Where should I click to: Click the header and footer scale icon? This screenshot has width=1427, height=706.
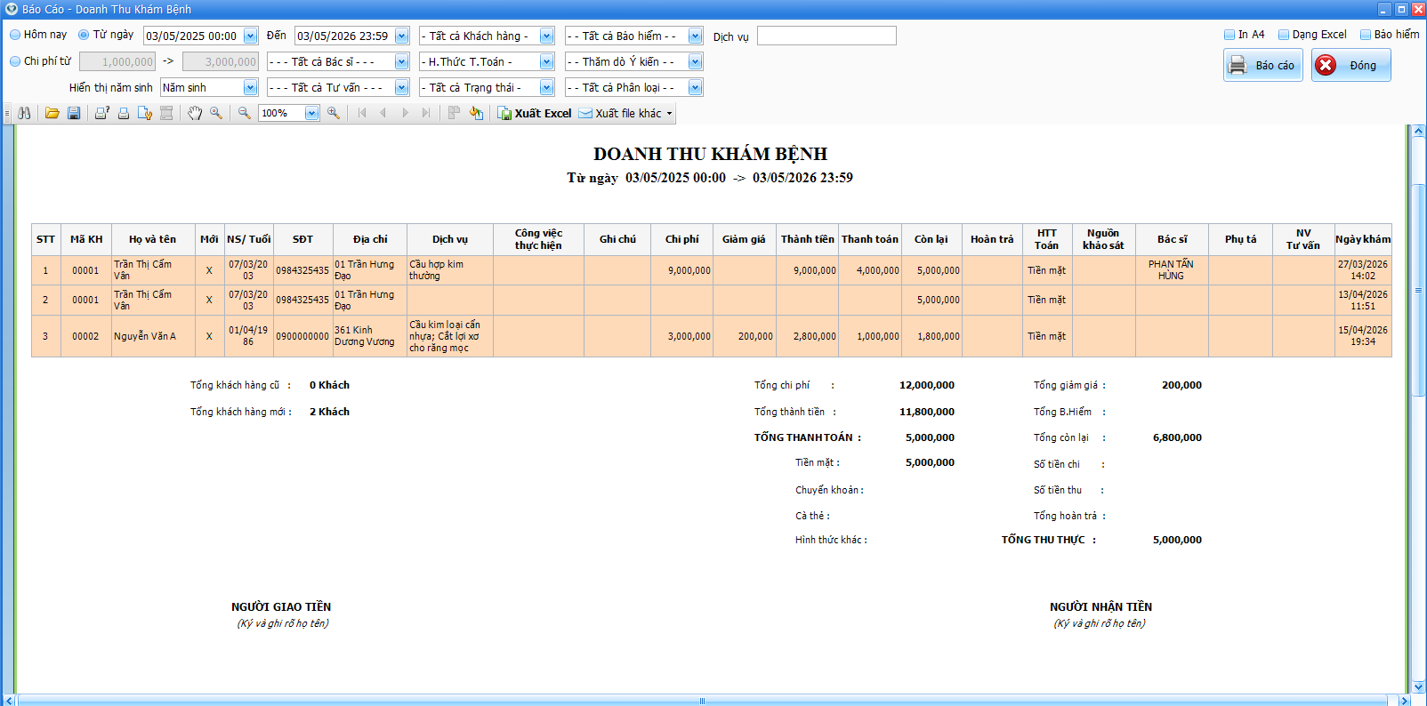166,113
